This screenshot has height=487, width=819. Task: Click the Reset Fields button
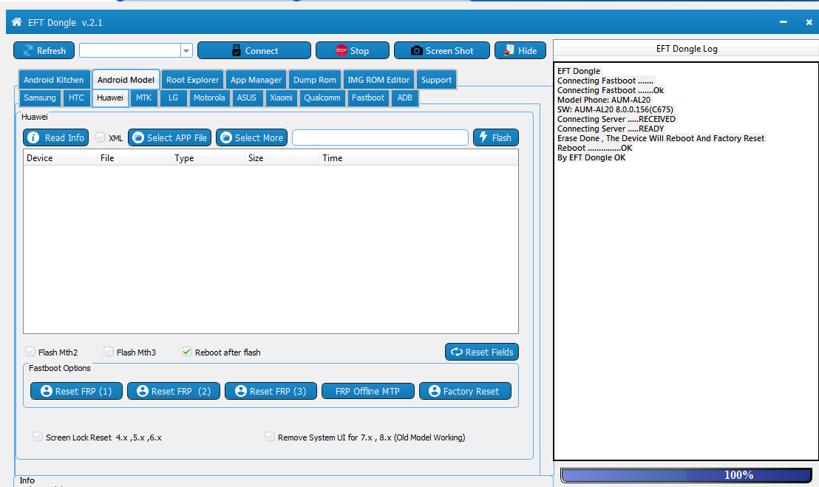[482, 352]
